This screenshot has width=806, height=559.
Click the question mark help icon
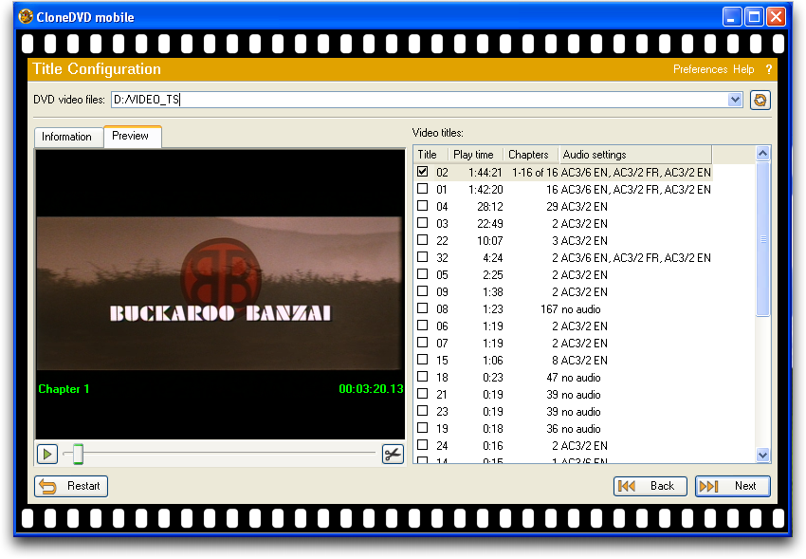(769, 69)
